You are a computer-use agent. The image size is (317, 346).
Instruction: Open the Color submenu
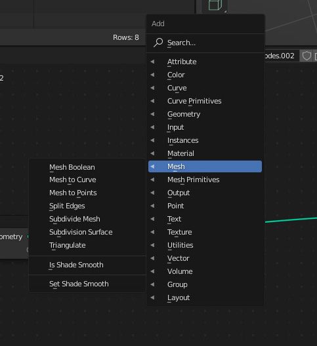click(205, 75)
